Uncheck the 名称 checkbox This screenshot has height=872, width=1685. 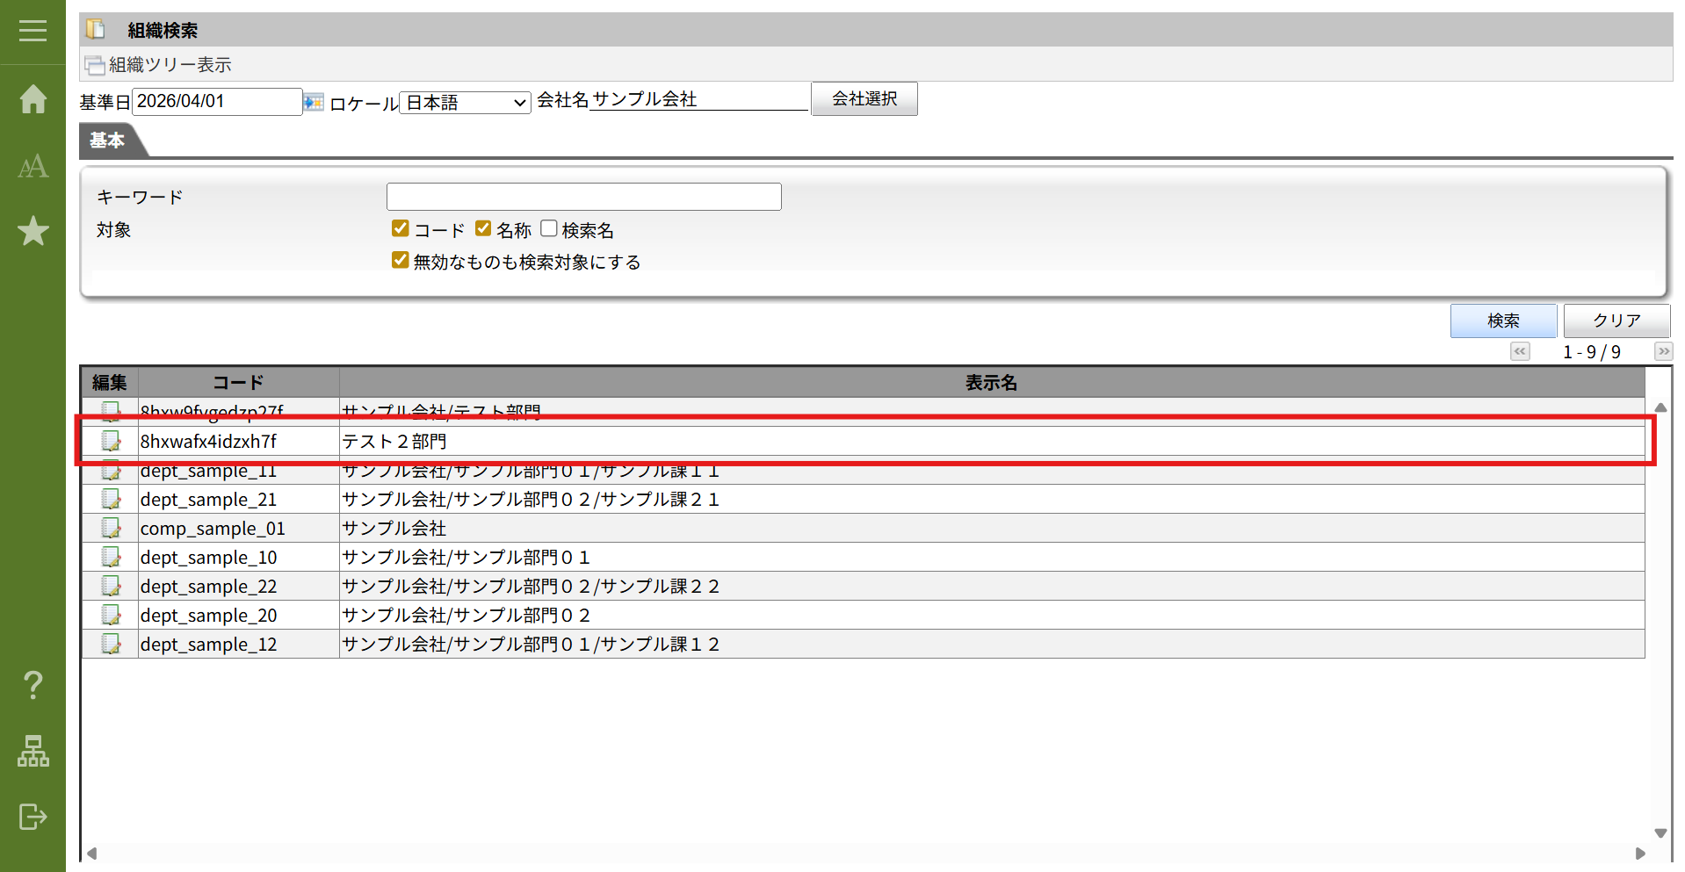(x=483, y=229)
